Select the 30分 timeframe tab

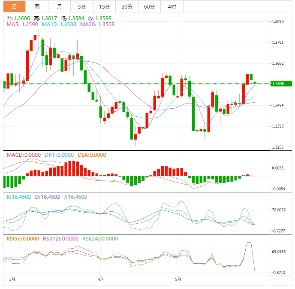point(127,6)
